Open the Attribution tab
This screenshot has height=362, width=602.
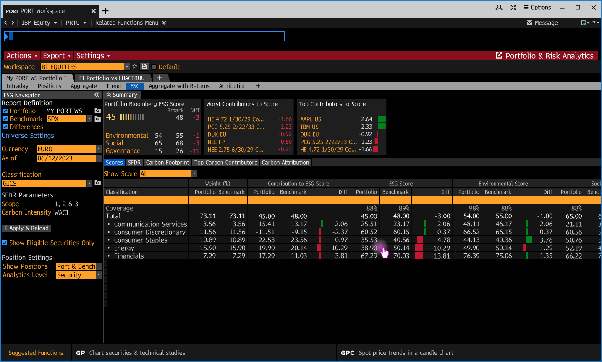(233, 86)
